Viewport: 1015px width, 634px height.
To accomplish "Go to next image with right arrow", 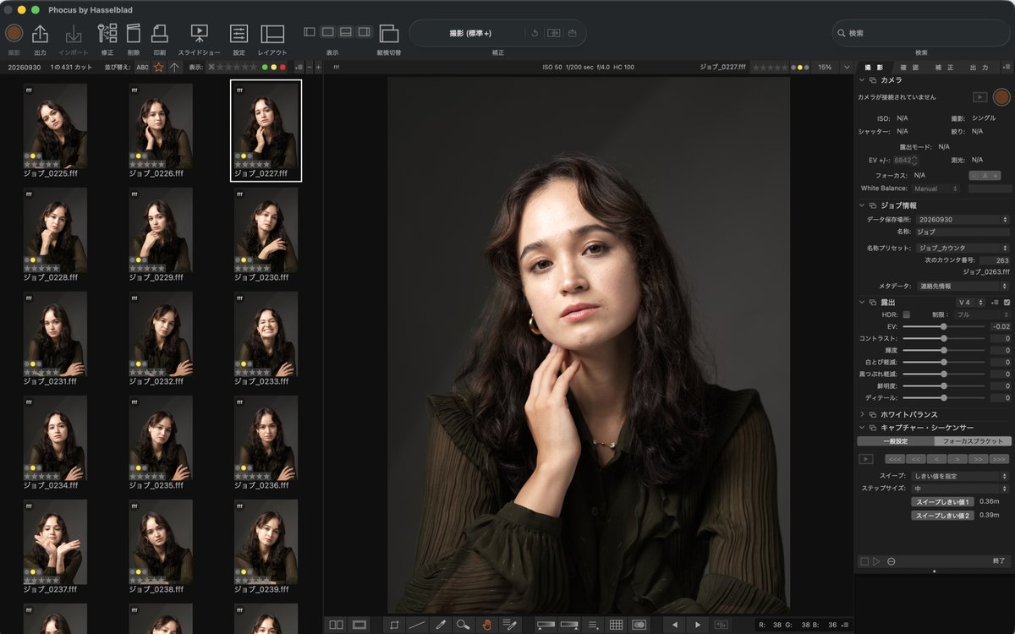I will [698, 625].
